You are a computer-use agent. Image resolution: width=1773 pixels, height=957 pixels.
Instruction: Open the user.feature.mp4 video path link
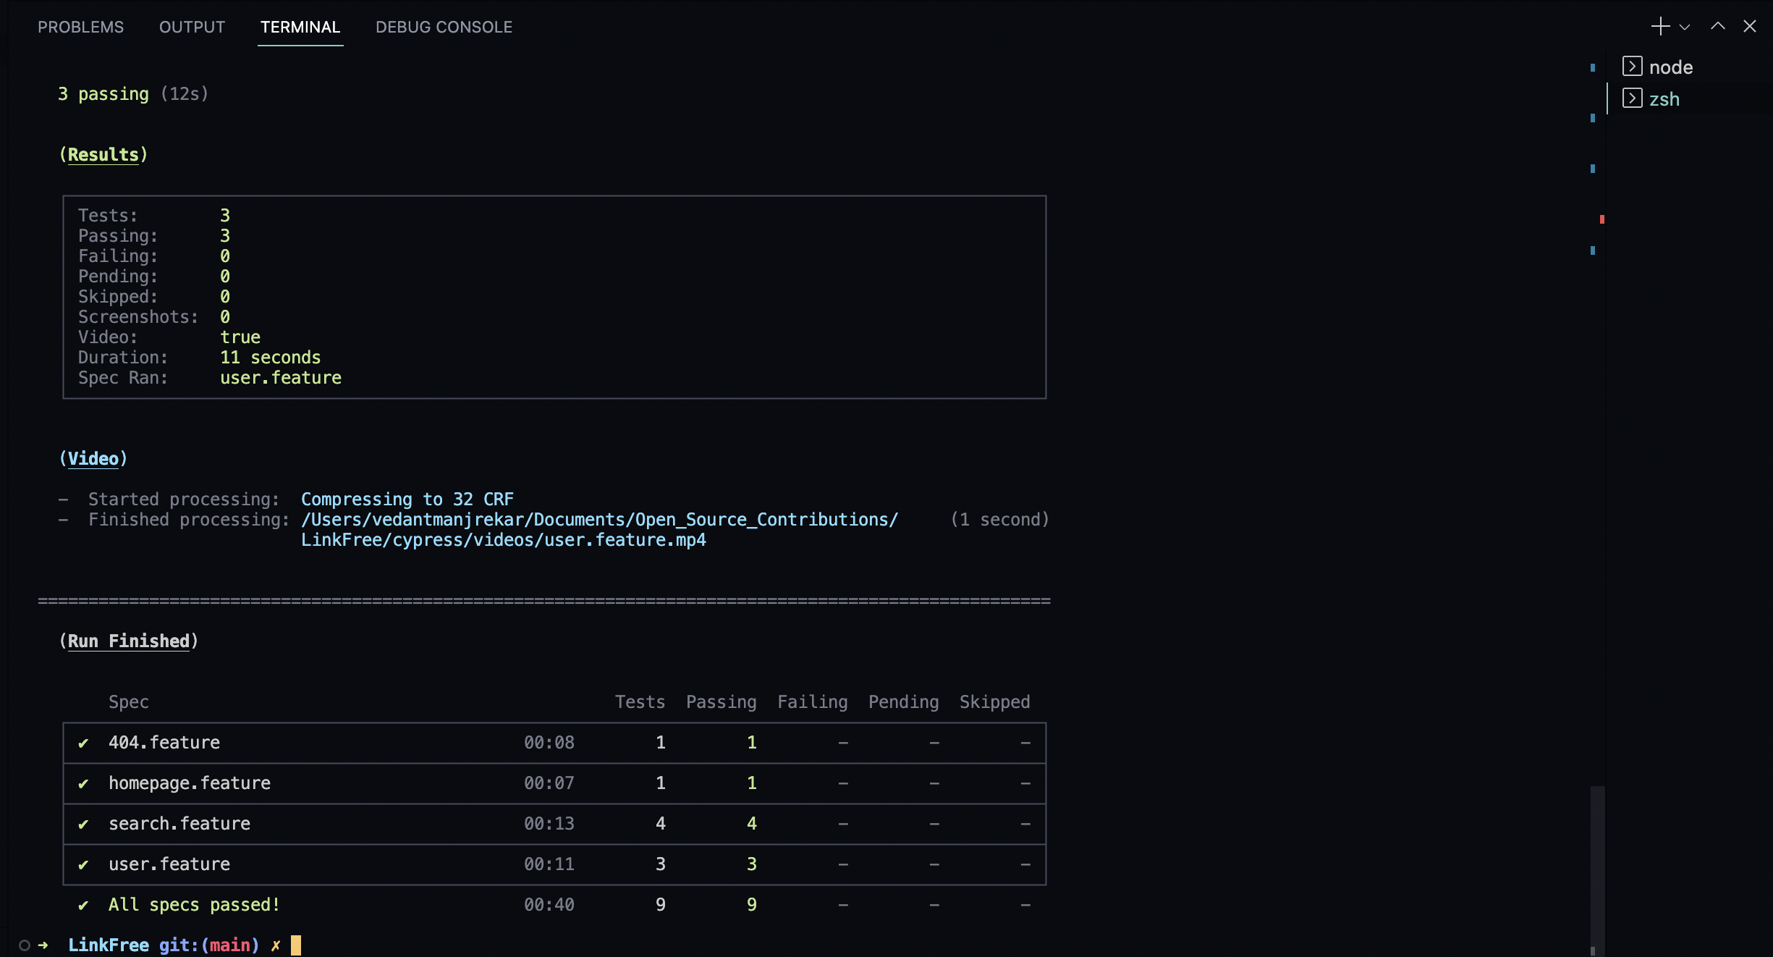(x=503, y=539)
